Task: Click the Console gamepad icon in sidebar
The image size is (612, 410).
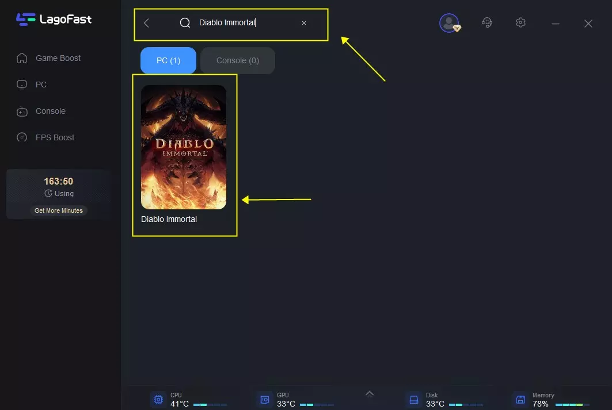Action: pyautogui.click(x=22, y=112)
